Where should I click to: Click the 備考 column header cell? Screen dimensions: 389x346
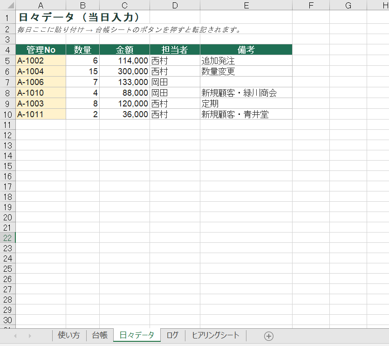246,50
